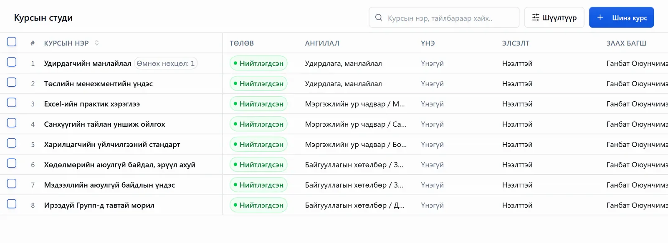Click category Мэргэжлийн ур чадвар / Са... cell
The width and height of the screenshot is (668, 243).
click(x=356, y=124)
